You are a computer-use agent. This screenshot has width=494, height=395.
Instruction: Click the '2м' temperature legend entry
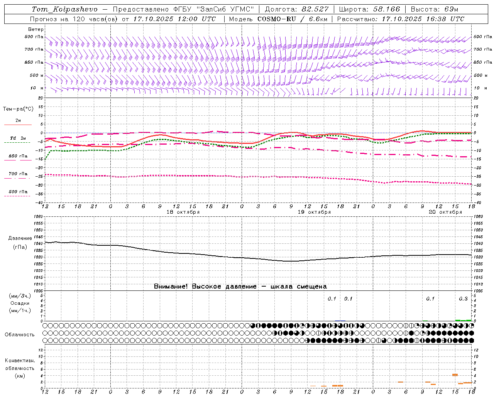[18, 120]
